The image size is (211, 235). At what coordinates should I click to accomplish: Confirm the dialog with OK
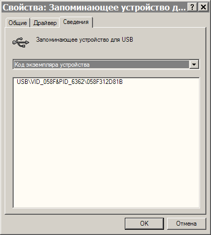tap(144, 224)
